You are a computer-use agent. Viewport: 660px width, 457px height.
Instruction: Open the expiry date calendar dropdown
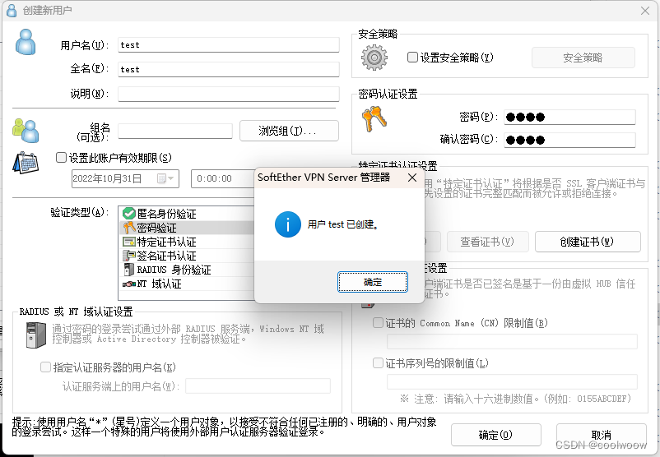tap(165, 178)
